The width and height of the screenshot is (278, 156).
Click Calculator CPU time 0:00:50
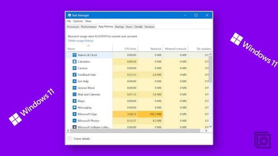[131, 61]
